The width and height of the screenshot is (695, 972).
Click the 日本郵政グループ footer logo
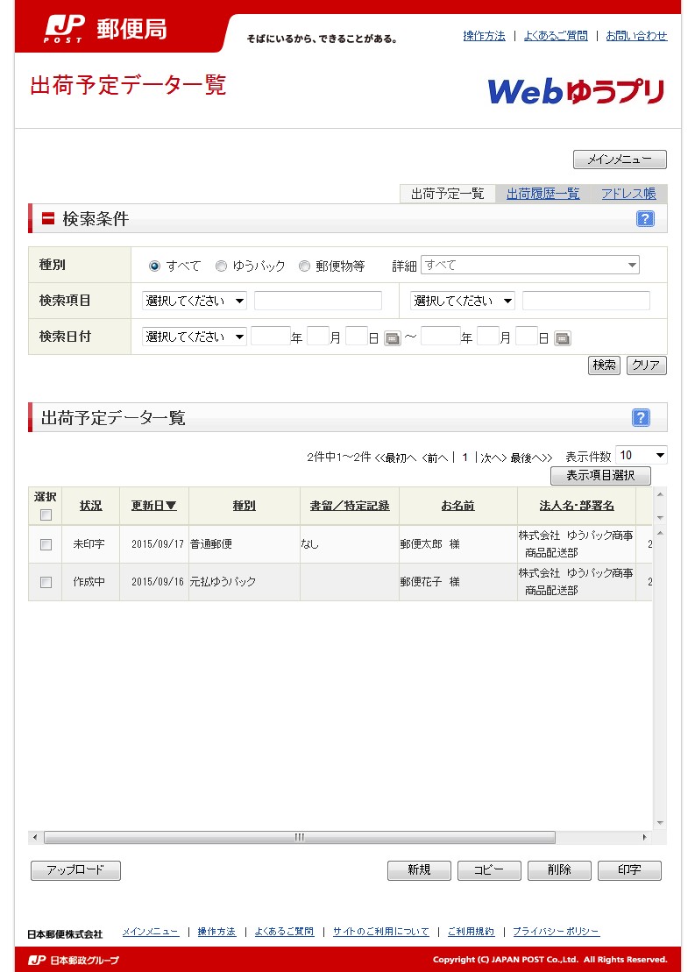pos(73,960)
